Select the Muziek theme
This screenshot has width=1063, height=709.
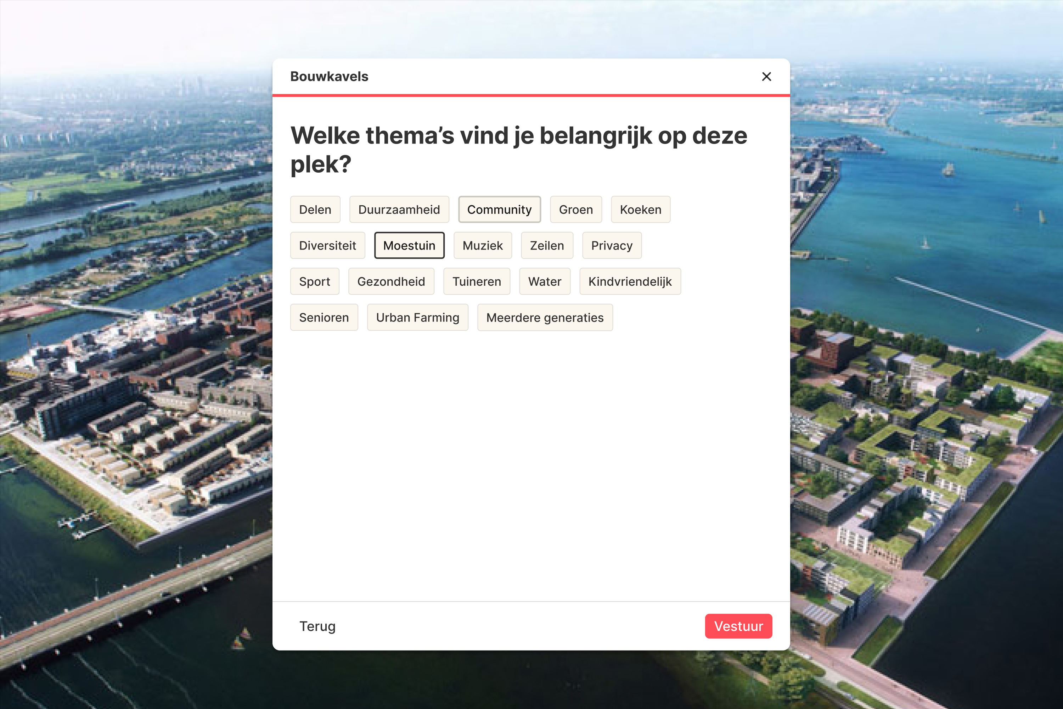pos(482,245)
